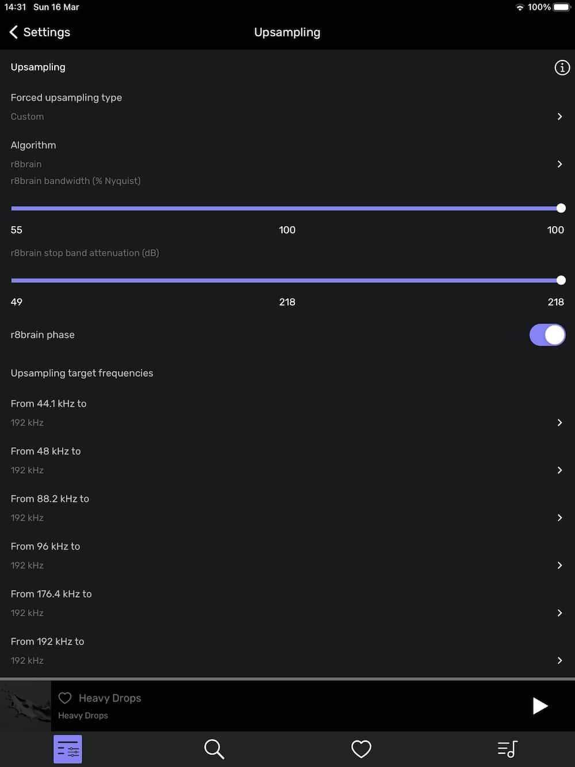Open From 48 kHz target option
This screenshot has width=575, height=767.
[x=287, y=460]
